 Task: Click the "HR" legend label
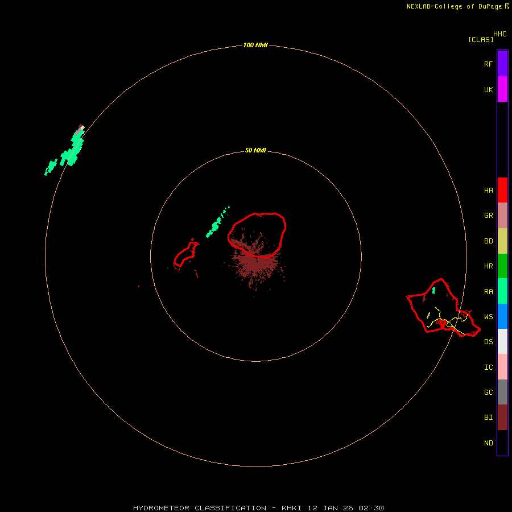[488, 266]
